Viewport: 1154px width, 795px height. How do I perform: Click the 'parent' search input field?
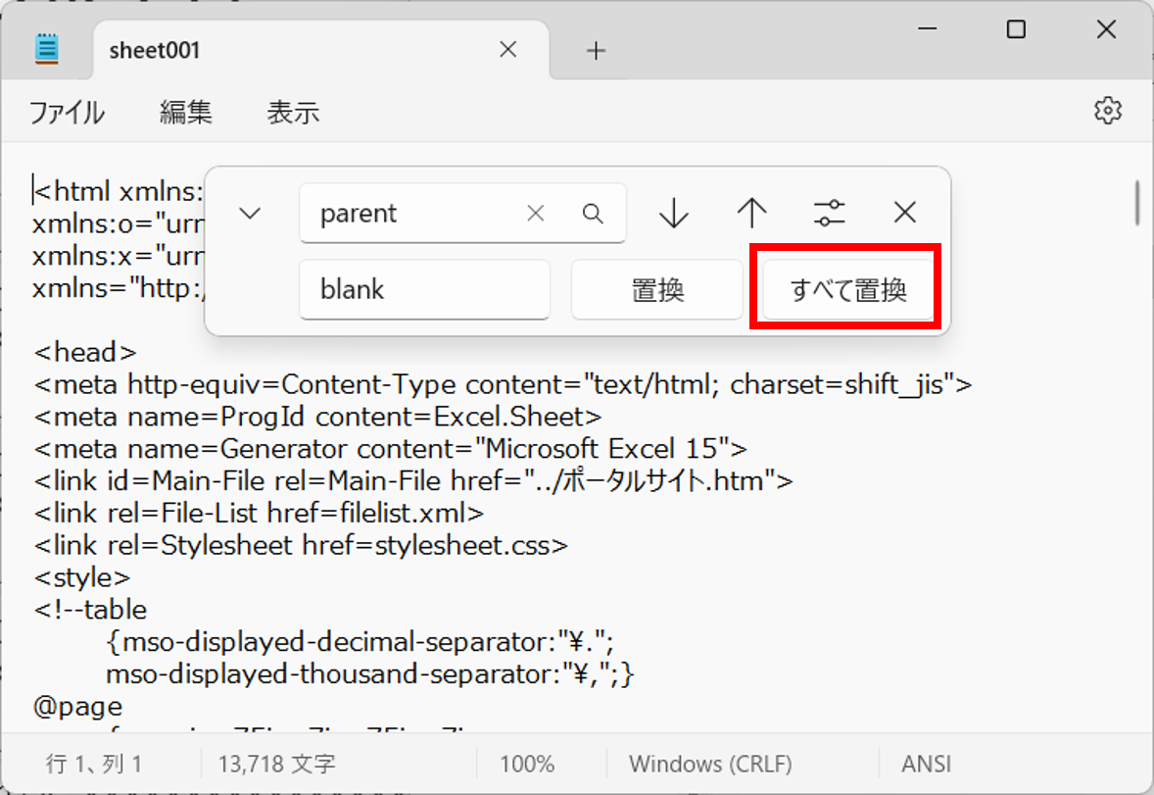416,214
